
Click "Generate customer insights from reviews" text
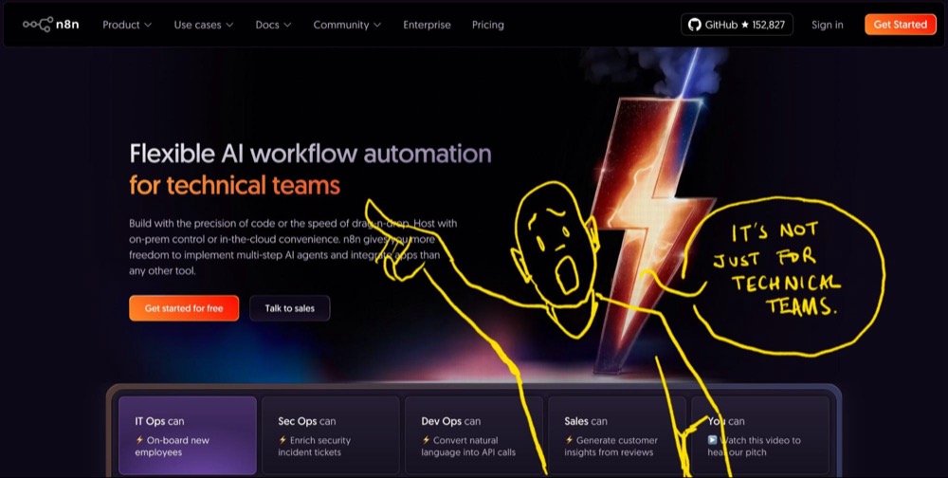point(611,446)
